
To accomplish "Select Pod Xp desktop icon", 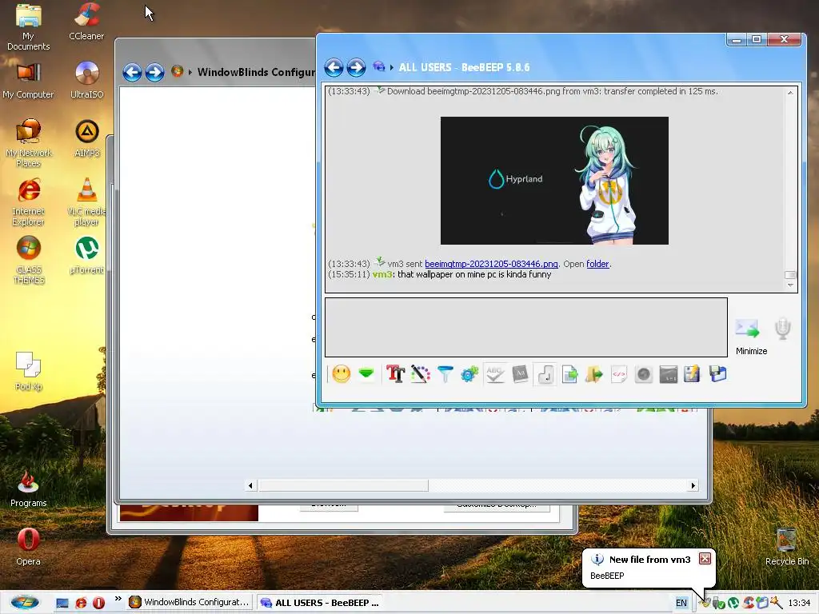I will click(28, 372).
